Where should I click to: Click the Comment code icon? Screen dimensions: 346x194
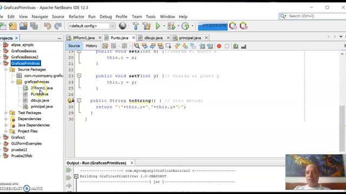click(236, 46)
